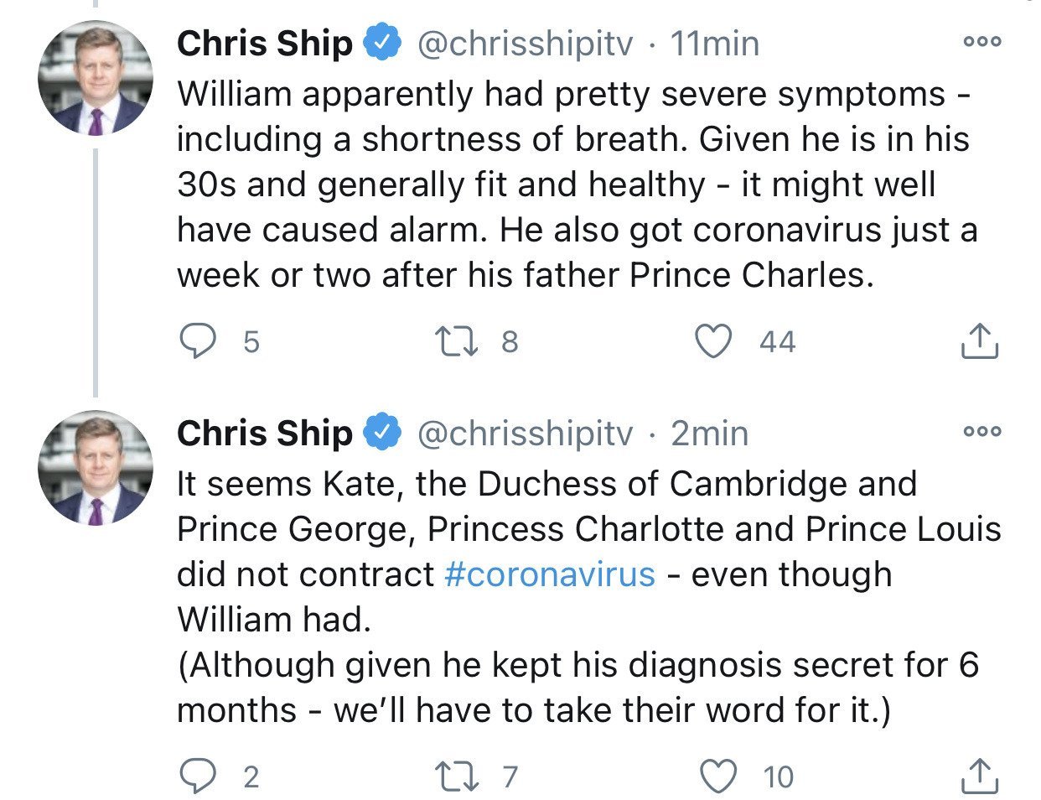
Task: Click the Chris Ship name on second tweet
Action: [x=265, y=434]
